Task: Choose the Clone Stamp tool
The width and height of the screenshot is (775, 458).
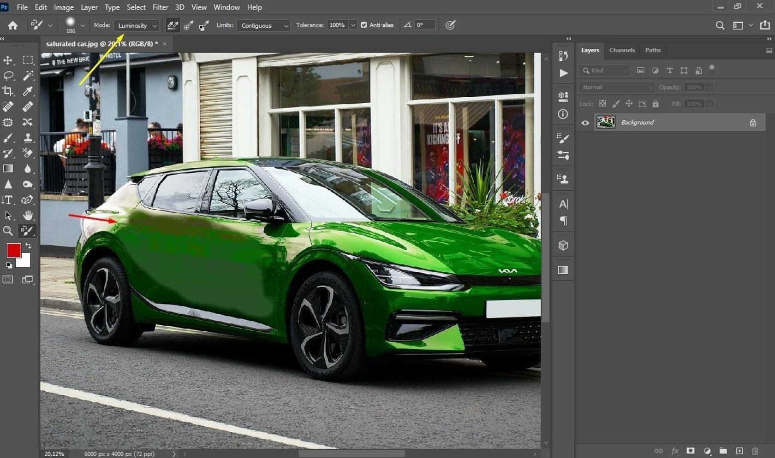Action: point(28,137)
